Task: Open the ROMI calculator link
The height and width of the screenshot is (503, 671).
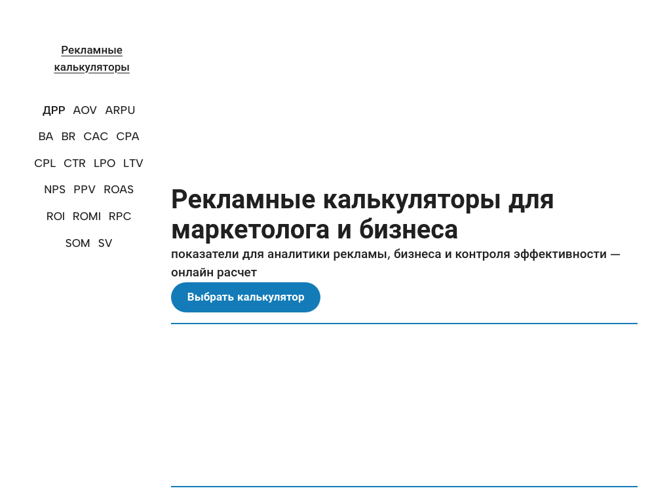Action: pos(87,216)
